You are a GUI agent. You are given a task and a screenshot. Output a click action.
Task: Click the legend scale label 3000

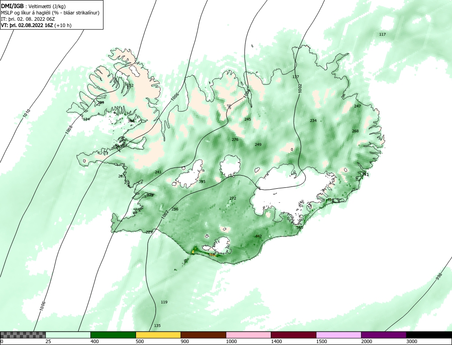tap(412, 341)
